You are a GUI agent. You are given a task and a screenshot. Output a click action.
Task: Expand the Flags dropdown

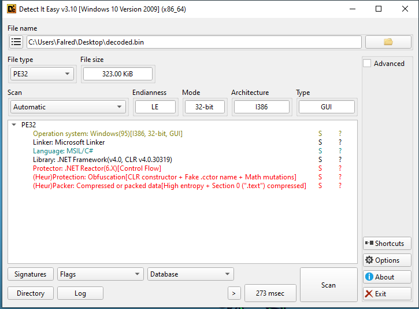click(x=100, y=274)
